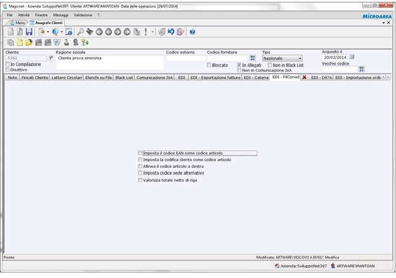Image resolution: width=396 pixels, height=278 pixels.
Task: Click the Copy documents icon in second toolbar
Action: click(10, 42)
